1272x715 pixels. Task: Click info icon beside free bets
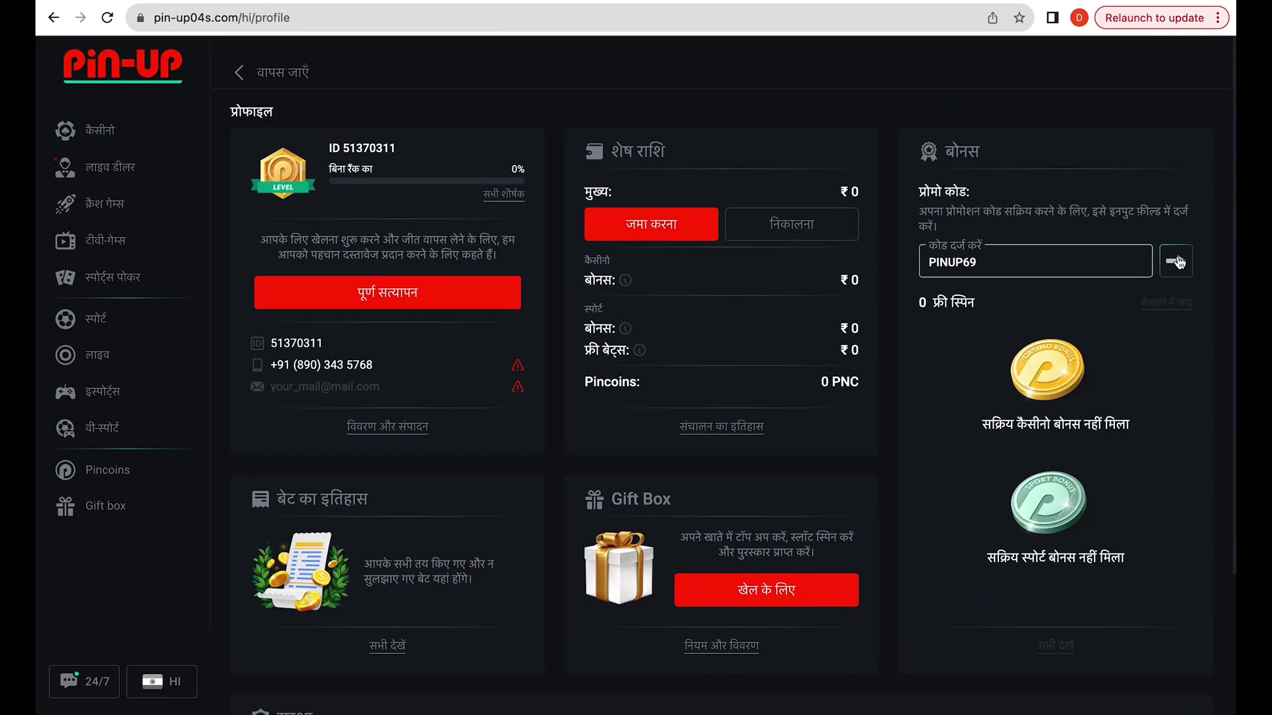pos(639,350)
